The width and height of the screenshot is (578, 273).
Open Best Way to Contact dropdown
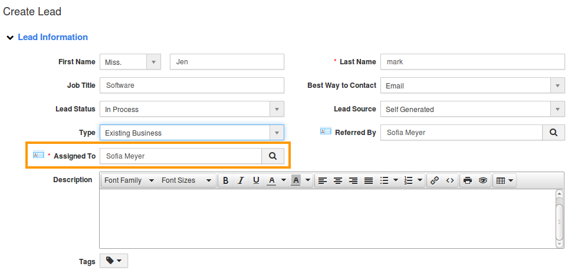click(472, 85)
